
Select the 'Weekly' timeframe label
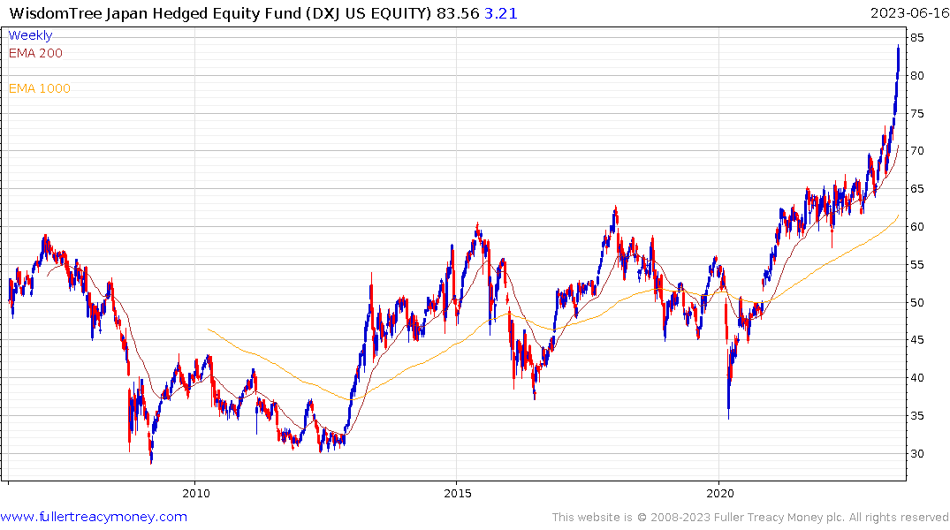click(30, 35)
